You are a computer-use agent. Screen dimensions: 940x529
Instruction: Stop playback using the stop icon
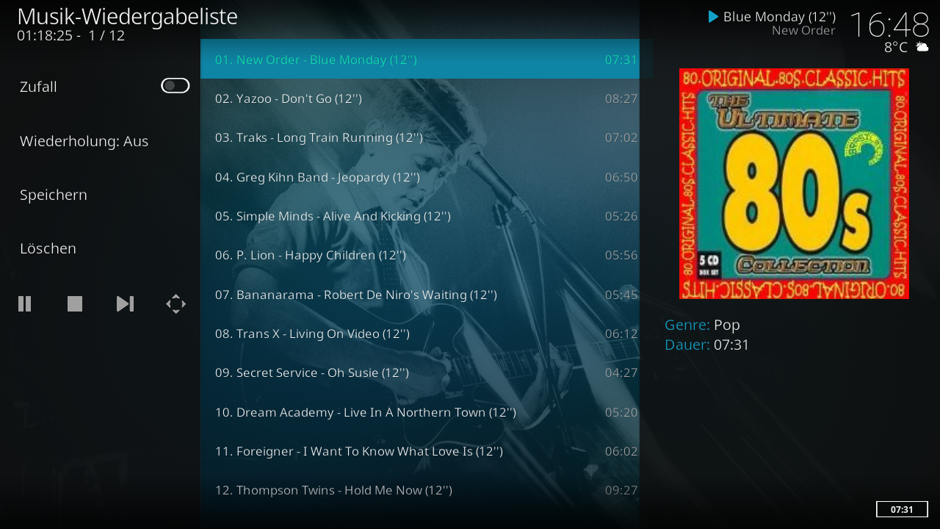pyautogui.click(x=75, y=303)
